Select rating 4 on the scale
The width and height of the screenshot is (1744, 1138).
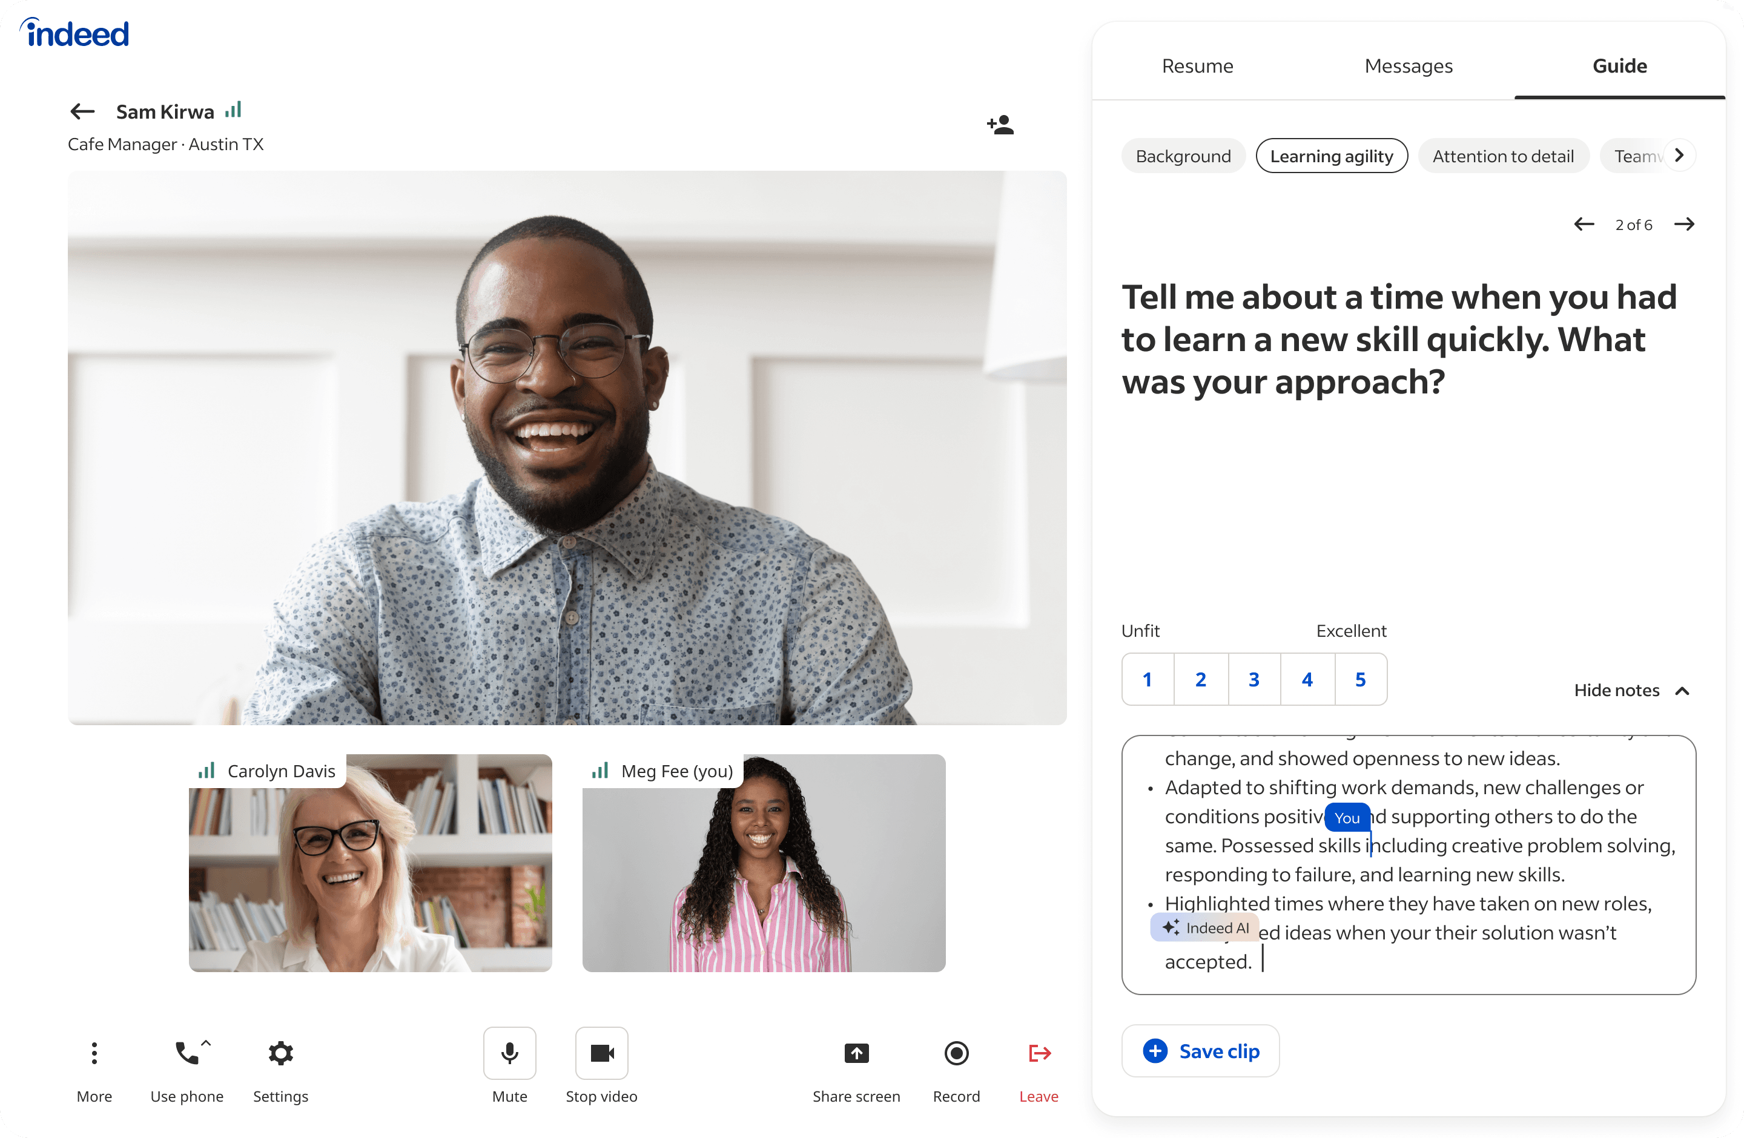(x=1307, y=680)
